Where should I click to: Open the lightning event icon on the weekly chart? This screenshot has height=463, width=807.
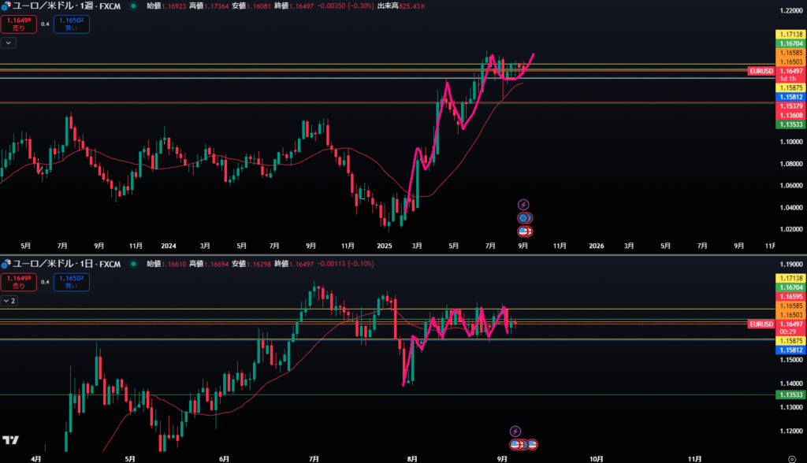523,205
